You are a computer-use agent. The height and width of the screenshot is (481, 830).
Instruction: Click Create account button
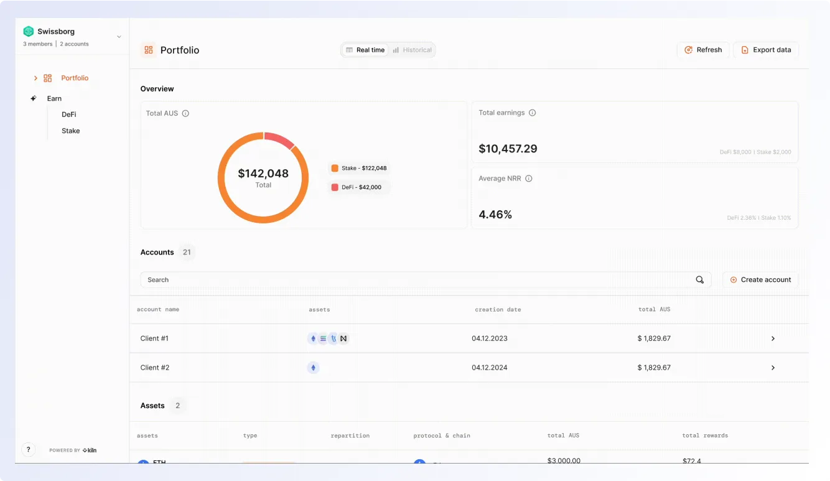point(760,280)
